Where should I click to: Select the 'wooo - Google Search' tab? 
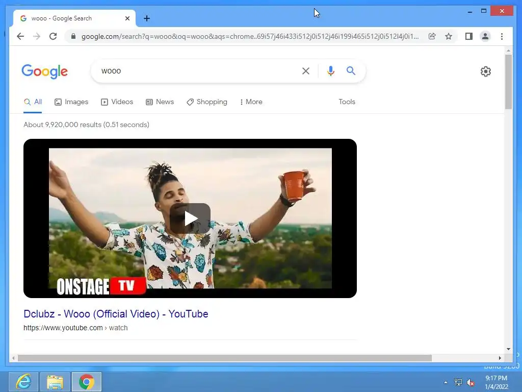[x=74, y=18]
